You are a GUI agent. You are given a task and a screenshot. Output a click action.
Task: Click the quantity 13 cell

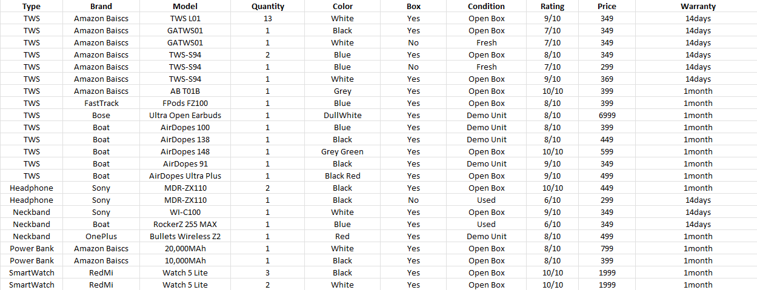[x=267, y=19]
